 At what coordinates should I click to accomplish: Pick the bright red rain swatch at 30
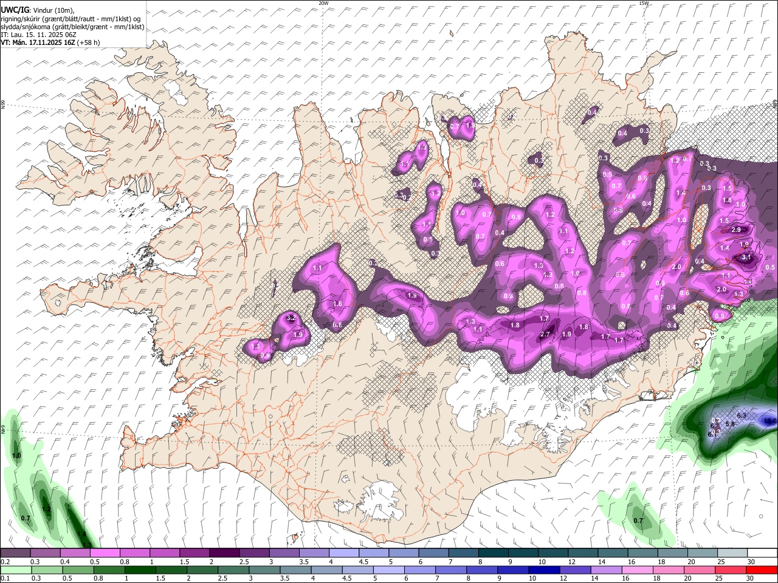[762, 570]
